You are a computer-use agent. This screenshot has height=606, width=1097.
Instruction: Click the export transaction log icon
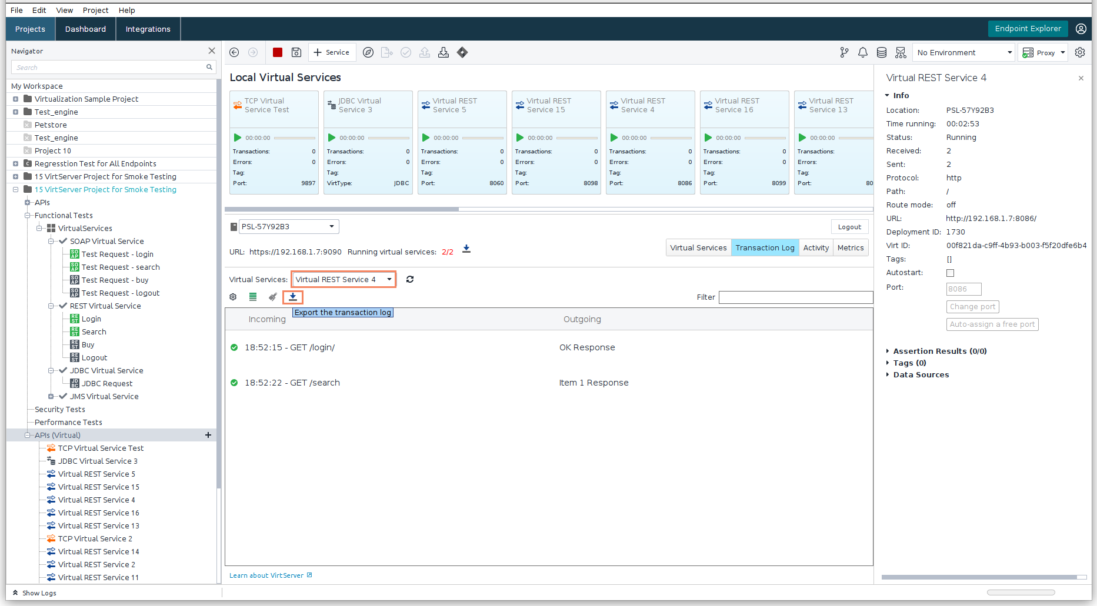click(x=293, y=297)
